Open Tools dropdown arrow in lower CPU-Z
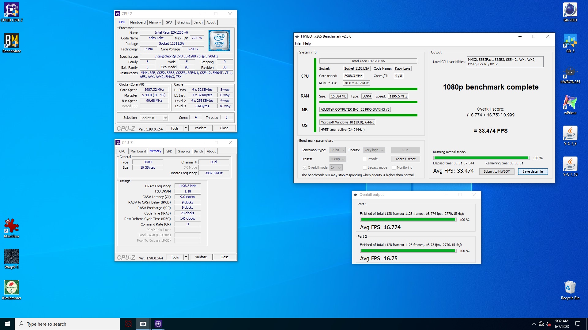Viewport: 588px width, 330px height. (186, 257)
